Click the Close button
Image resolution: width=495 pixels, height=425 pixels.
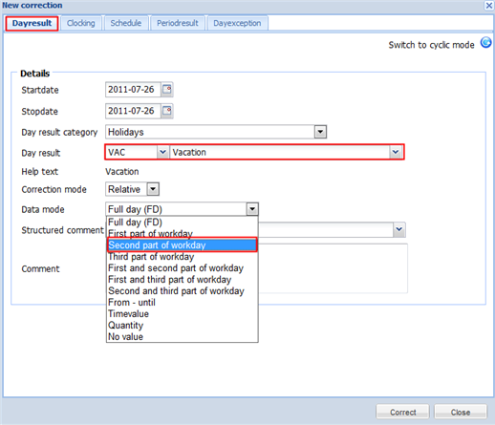(461, 412)
